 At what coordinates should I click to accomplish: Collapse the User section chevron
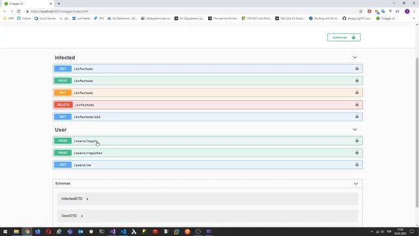[x=355, y=130]
